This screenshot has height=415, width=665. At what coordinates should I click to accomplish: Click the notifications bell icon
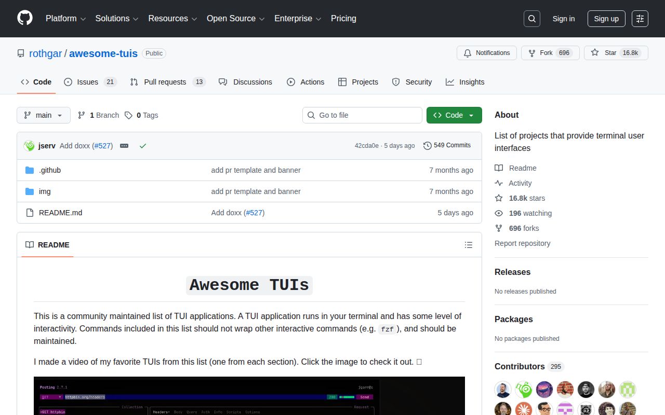click(x=467, y=53)
